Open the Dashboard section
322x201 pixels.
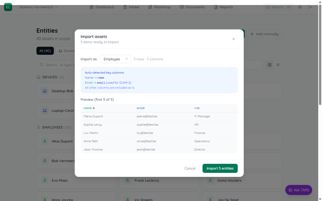tap(101, 7)
